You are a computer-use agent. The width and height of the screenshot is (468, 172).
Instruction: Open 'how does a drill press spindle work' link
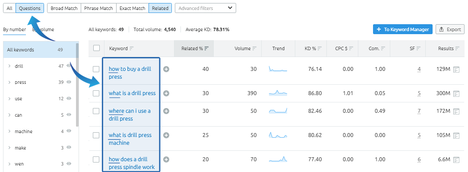pos(132,163)
